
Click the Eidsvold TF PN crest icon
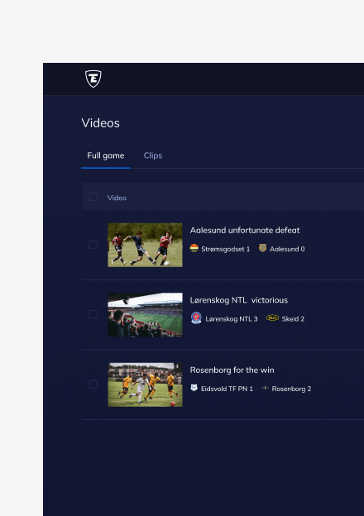pos(194,388)
